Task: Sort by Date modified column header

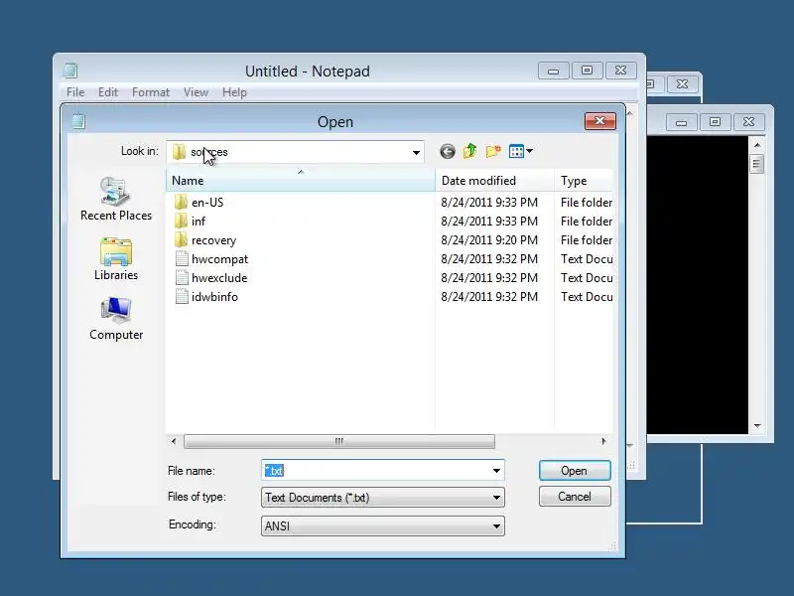Action: point(494,181)
